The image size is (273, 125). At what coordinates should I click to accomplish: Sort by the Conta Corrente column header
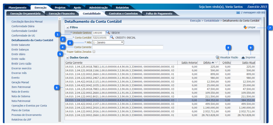[x=121, y=62]
